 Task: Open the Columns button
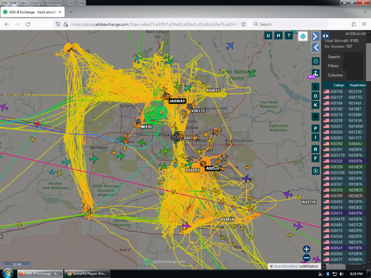(335, 75)
